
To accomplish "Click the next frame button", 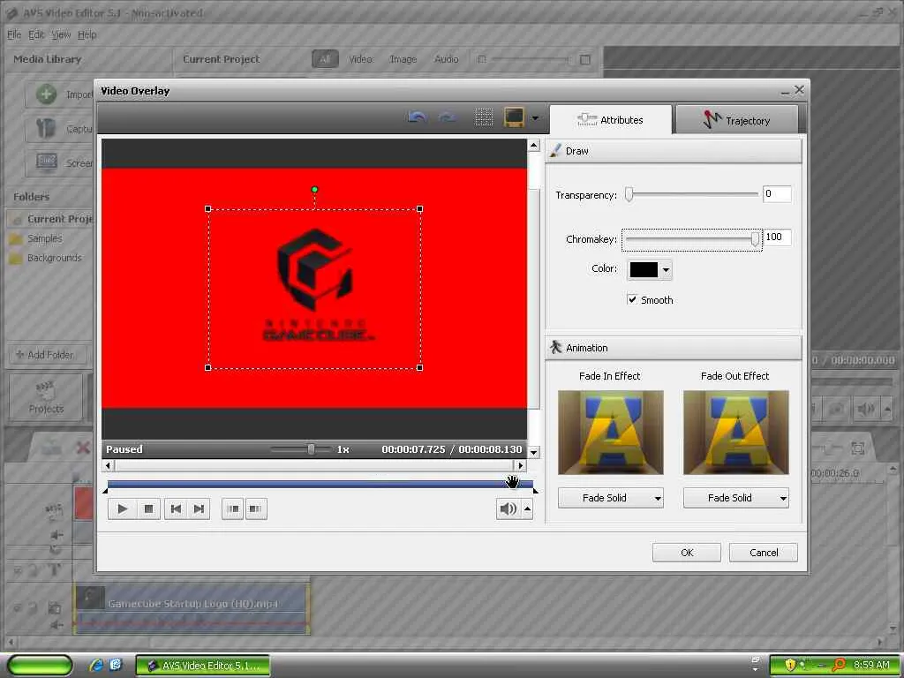I will pos(199,509).
